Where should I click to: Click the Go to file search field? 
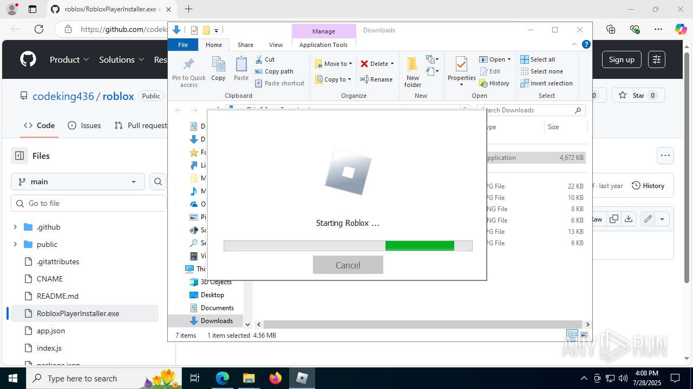(x=89, y=203)
